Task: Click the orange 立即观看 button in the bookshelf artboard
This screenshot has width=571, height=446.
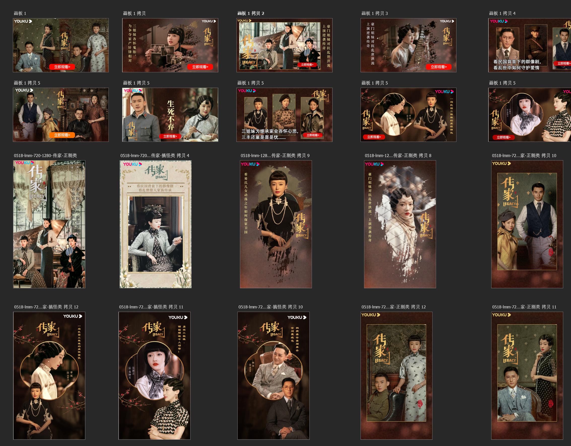Action: 62,135
